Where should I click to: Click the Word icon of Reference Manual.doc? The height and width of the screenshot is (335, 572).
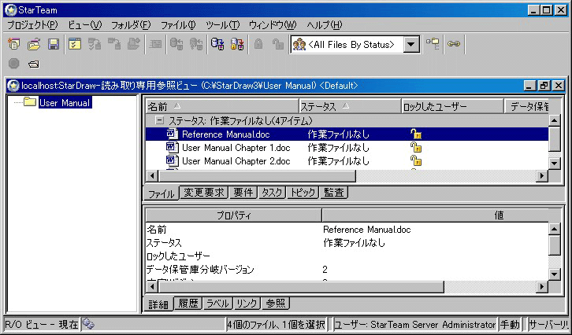(x=173, y=134)
